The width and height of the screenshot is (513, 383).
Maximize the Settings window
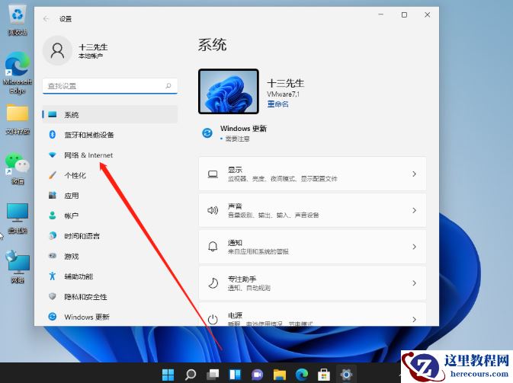point(405,14)
